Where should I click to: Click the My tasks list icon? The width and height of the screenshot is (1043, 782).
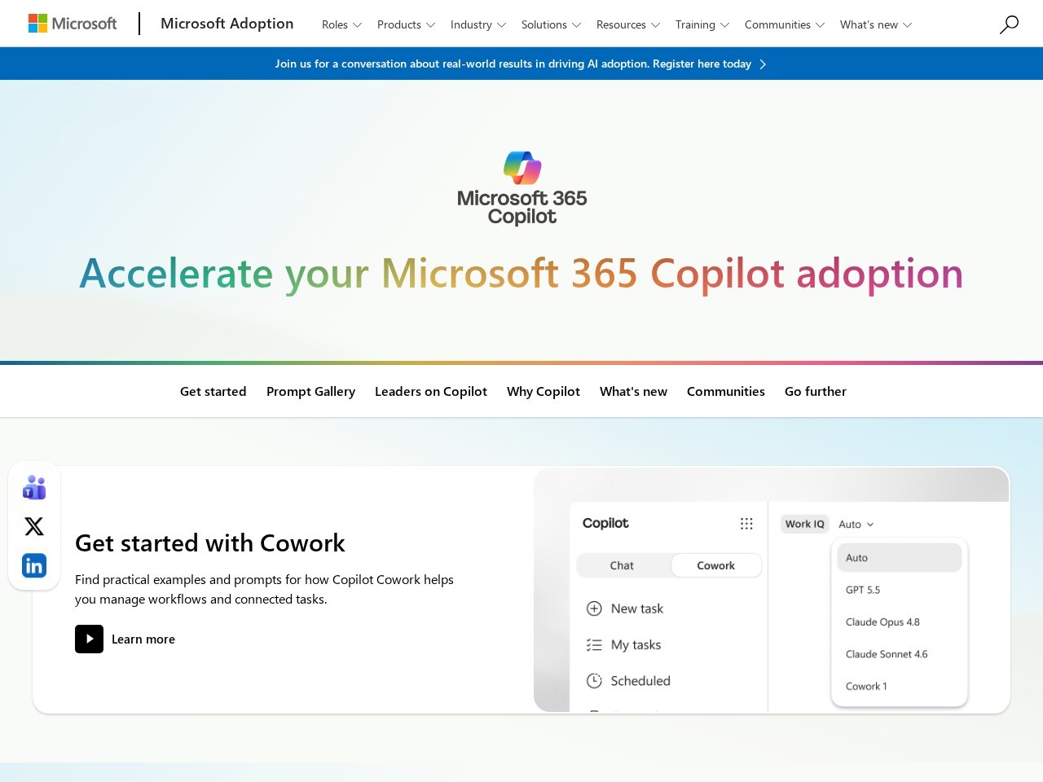coord(594,644)
